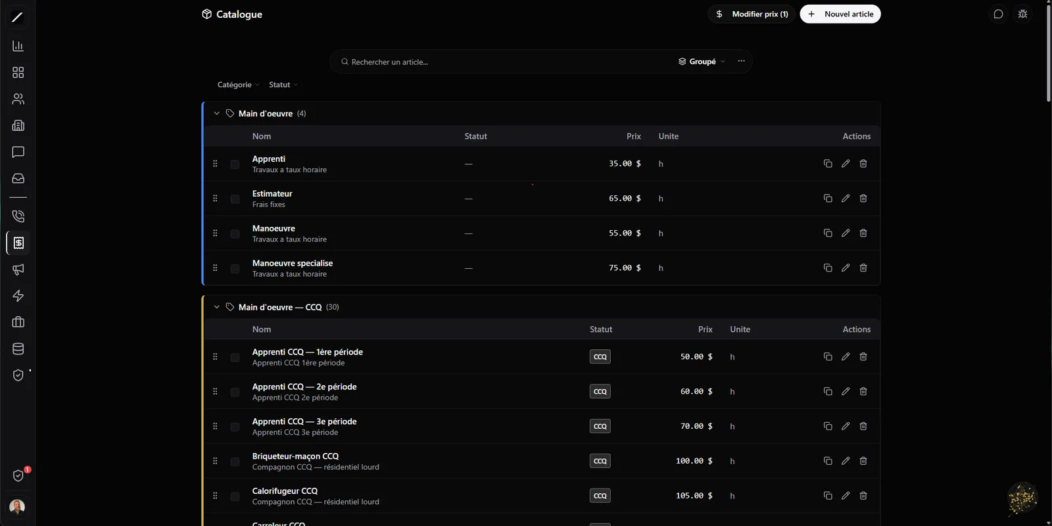
Task: Open the inbox tray sidebar icon
Action: [x=18, y=178]
